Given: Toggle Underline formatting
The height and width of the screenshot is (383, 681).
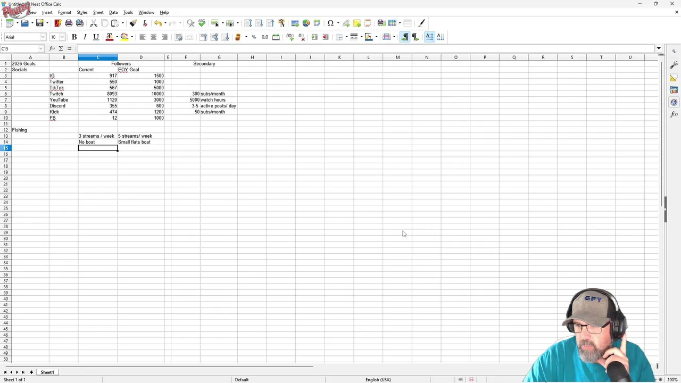Looking at the screenshot, I should click(x=96, y=37).
